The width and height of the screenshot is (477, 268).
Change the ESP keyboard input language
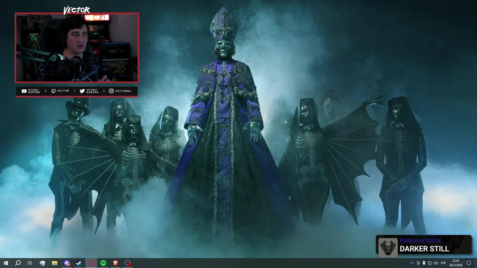tap(443, 263)
